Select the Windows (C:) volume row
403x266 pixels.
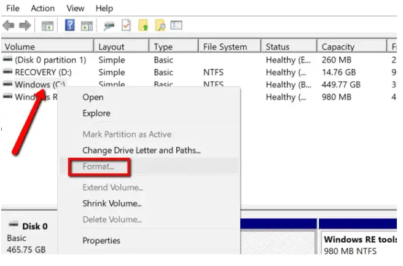[x=40, y=84]
